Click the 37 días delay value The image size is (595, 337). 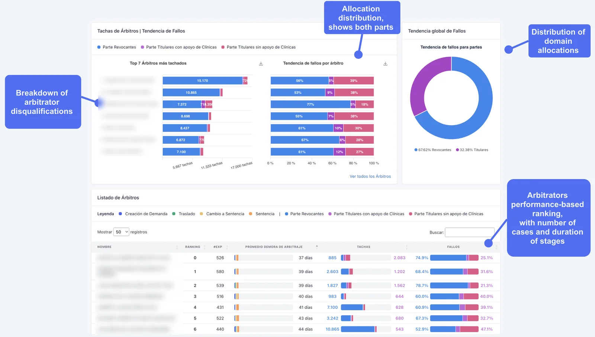tap(306, 258)
